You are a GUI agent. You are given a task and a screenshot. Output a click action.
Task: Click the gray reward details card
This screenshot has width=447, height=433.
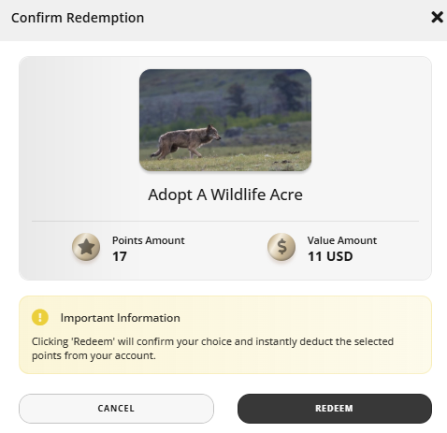(225, 168)
